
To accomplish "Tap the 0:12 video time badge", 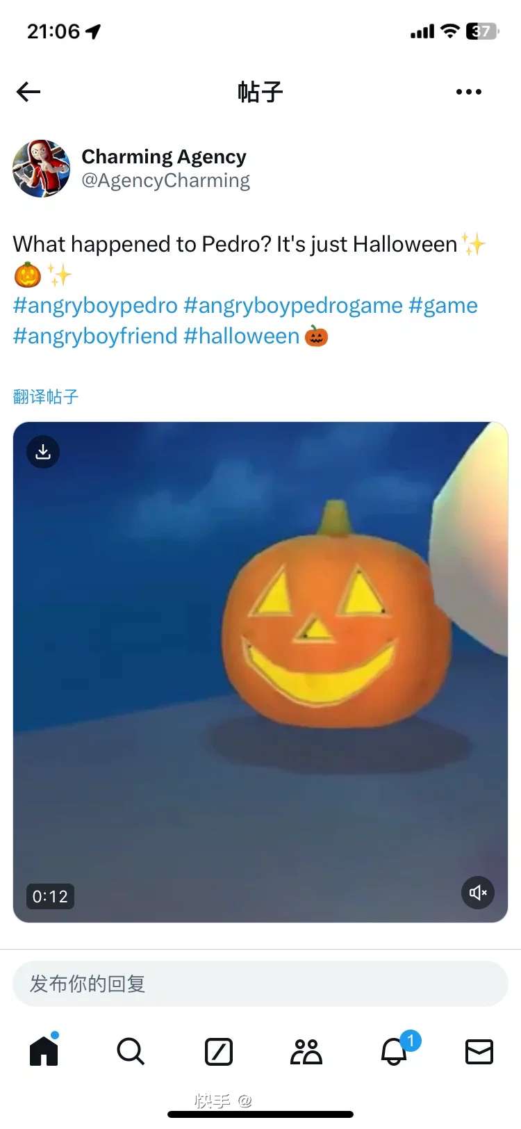I will pos(50,896).
